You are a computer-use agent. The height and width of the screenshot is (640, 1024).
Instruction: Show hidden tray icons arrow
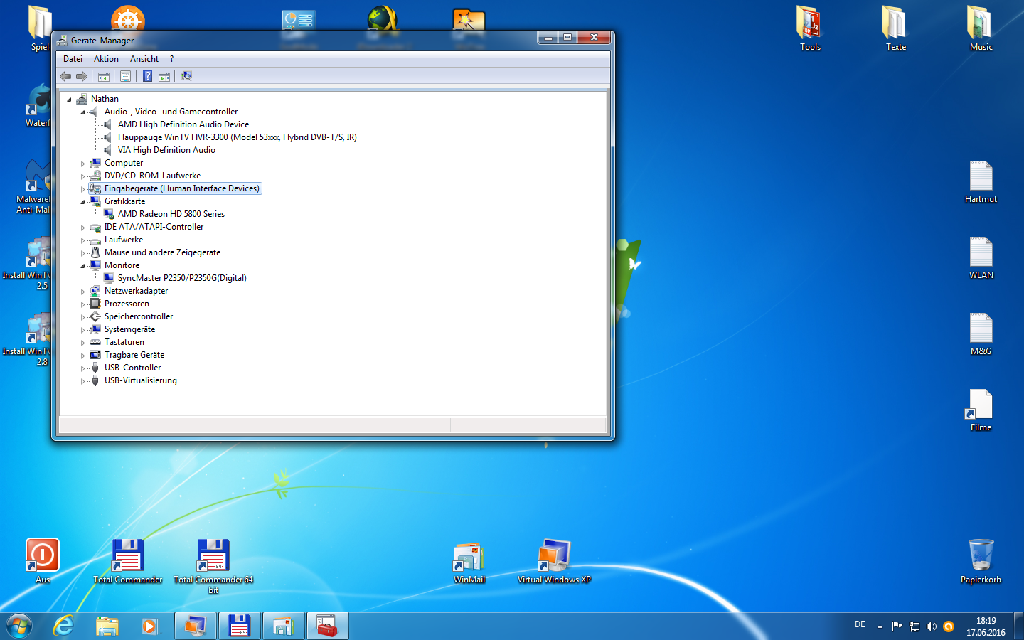[880, 626]
